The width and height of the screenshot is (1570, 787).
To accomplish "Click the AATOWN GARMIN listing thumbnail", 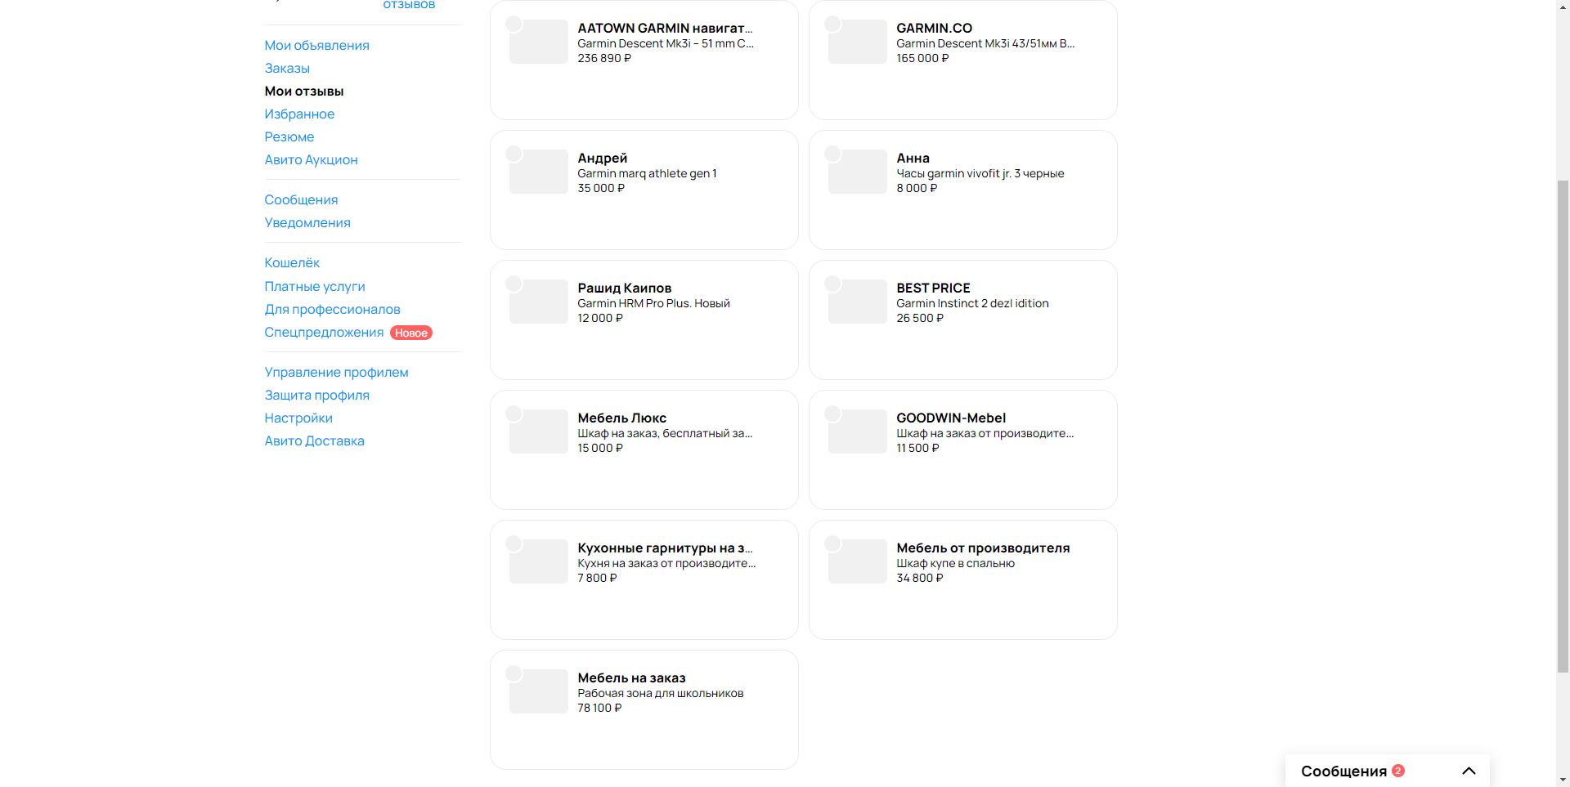I will tap(538, 42).
